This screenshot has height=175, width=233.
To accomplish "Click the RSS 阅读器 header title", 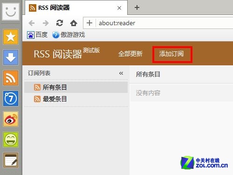I will click(58, 54).
